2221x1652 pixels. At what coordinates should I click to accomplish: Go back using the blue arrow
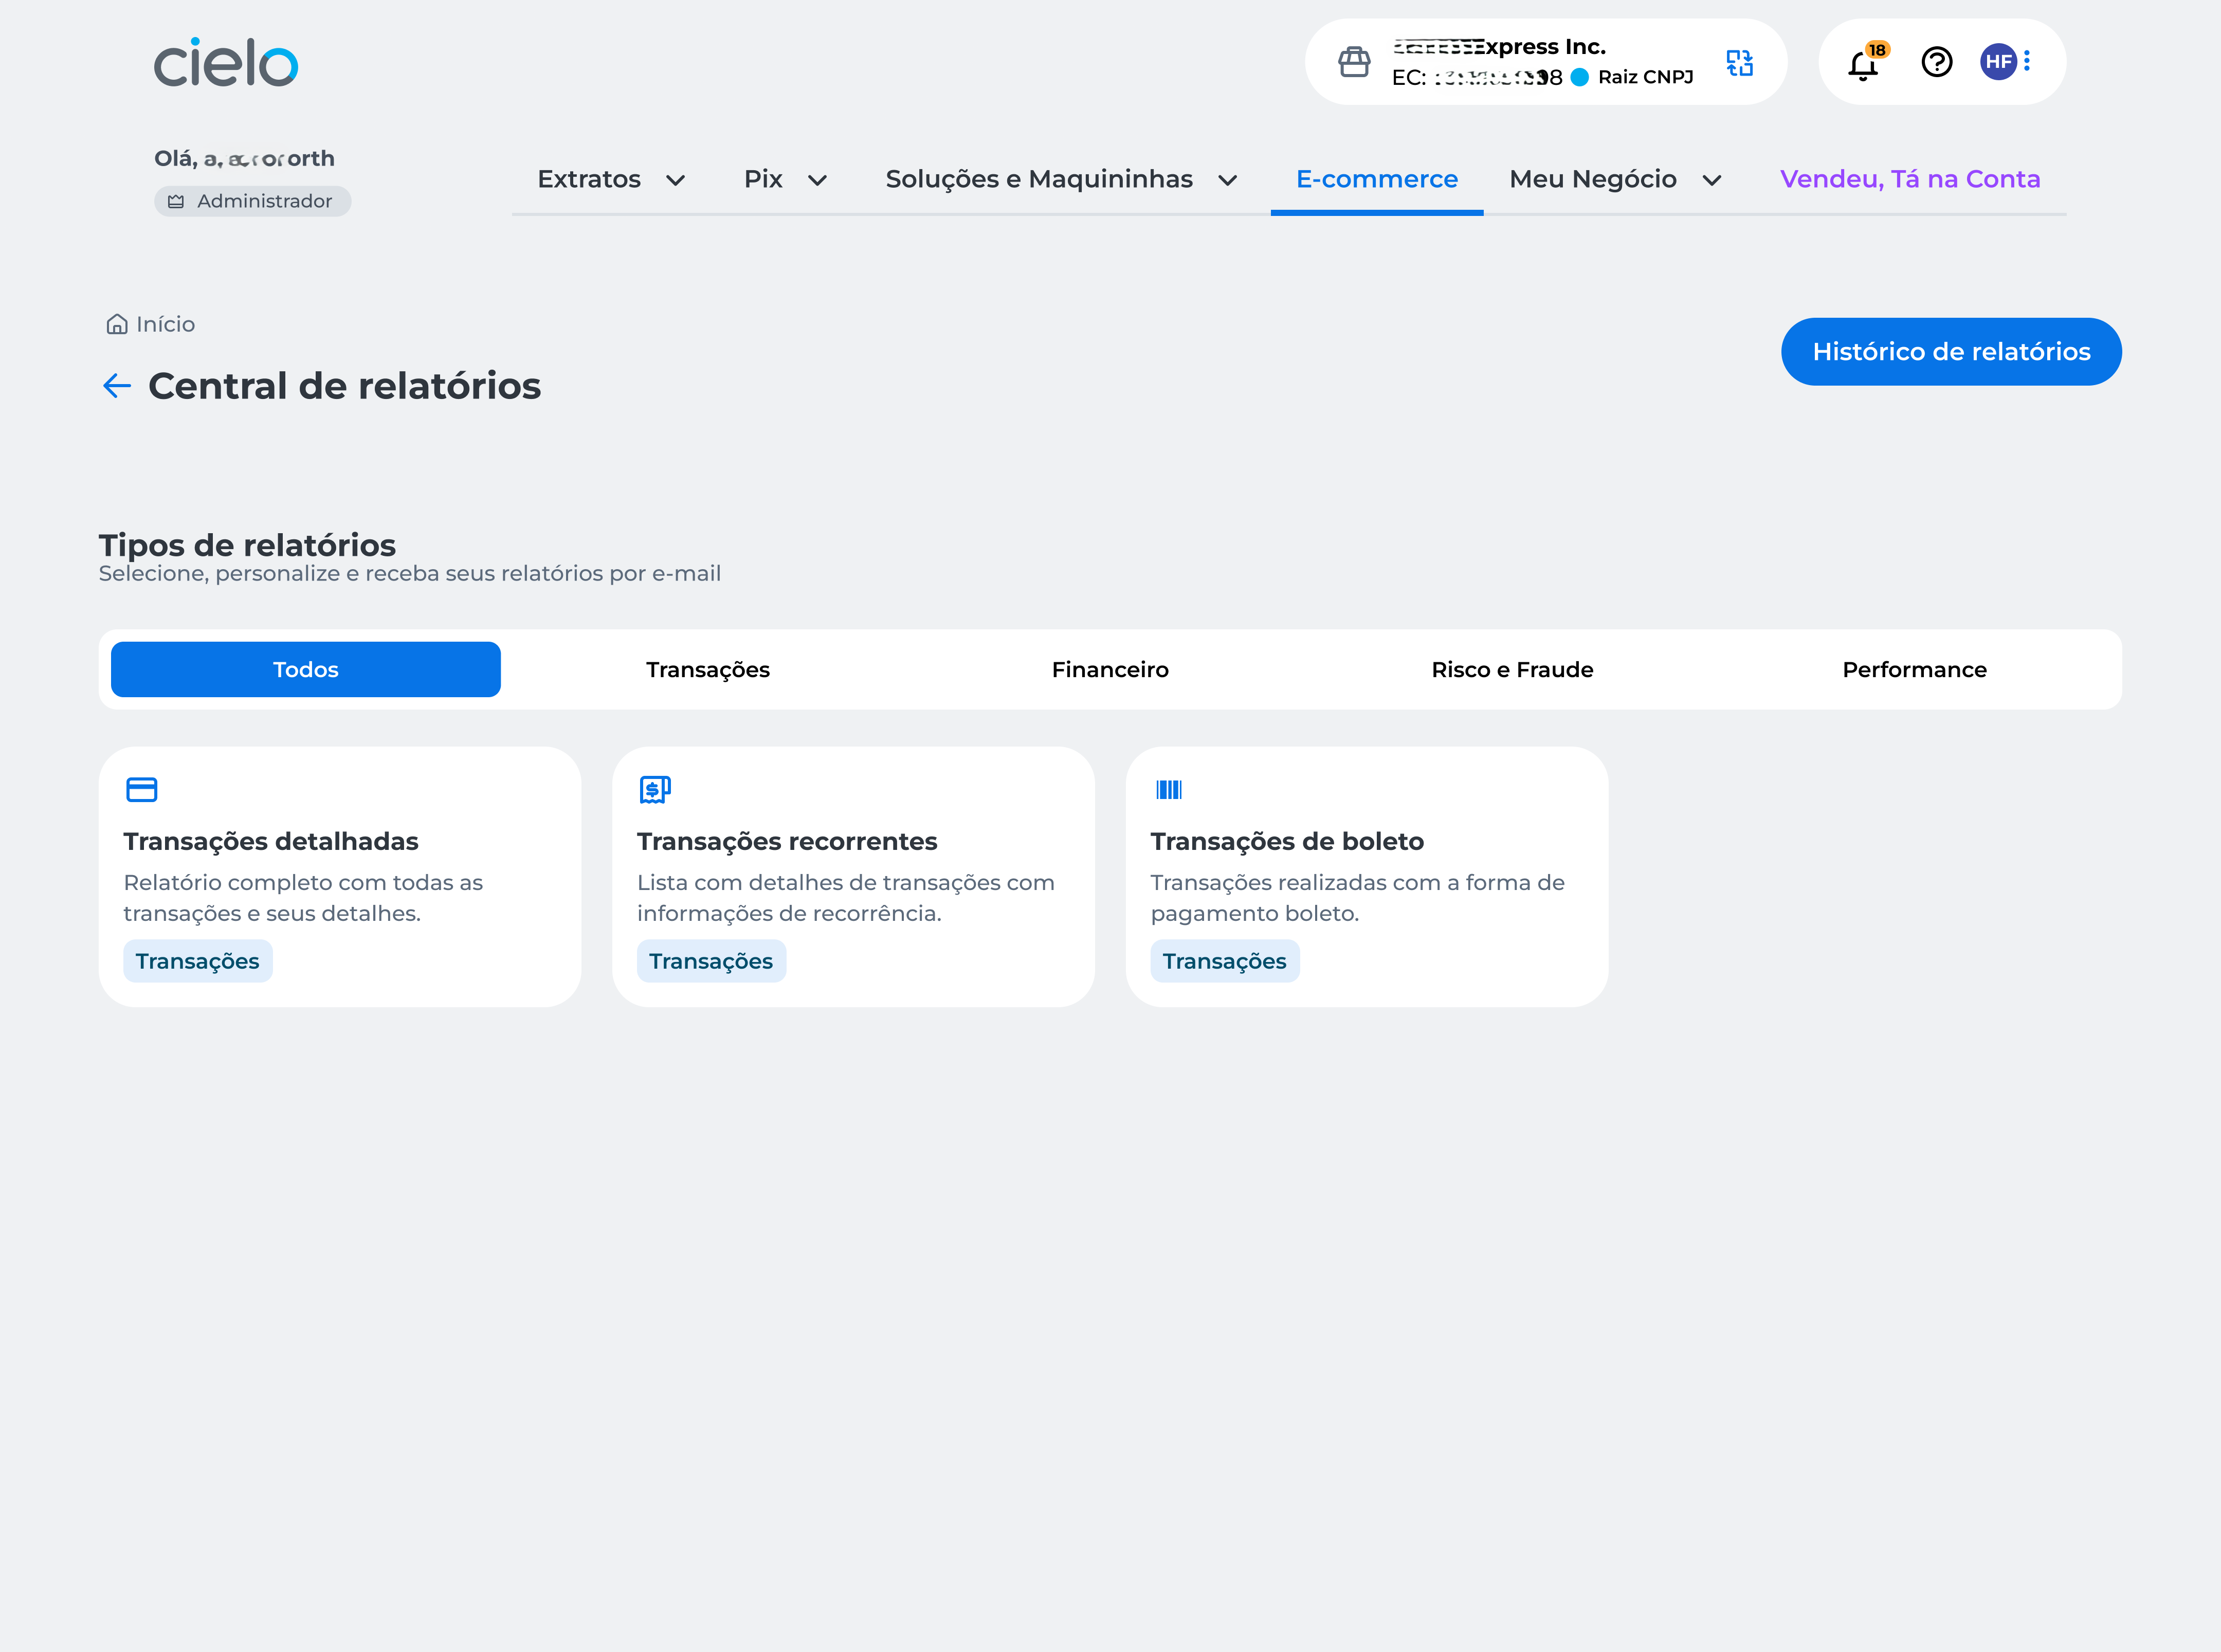[x=117, y=386]
